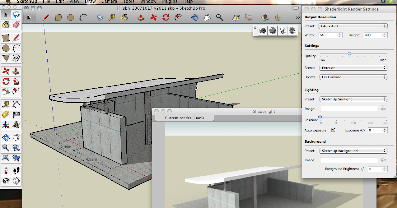
Task: Click the Exposure value stepper arrows
Action: 385,130
